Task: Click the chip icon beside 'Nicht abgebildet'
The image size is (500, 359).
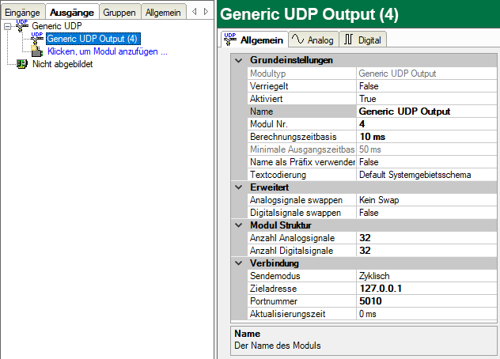Action: click(22, 64)
